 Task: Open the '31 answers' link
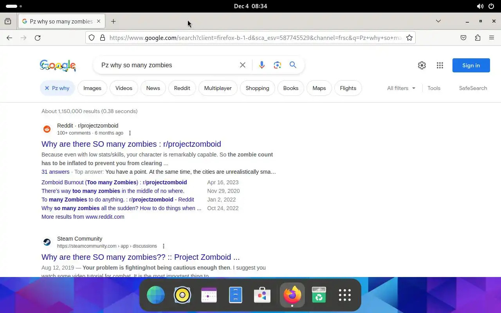[56, 172]
